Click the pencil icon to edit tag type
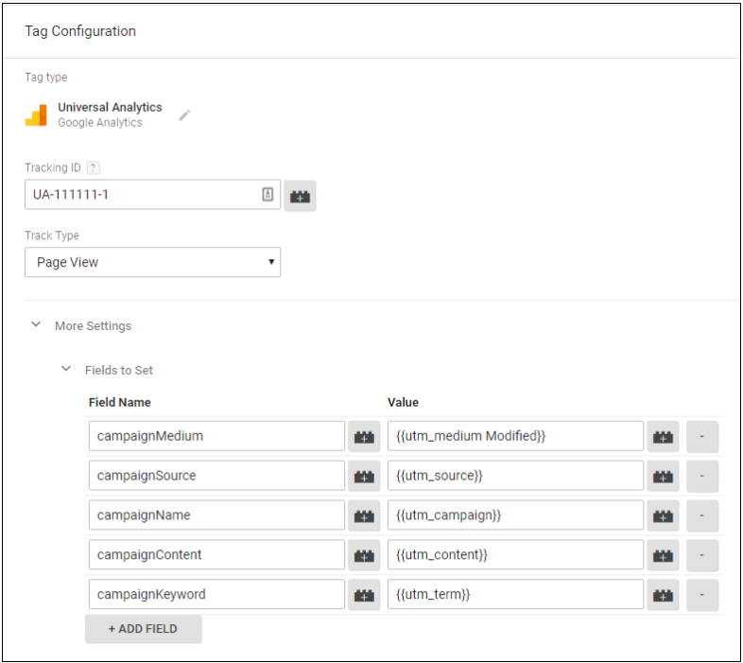The width and height of the screenshot is (743, 663). pos(184,115)
